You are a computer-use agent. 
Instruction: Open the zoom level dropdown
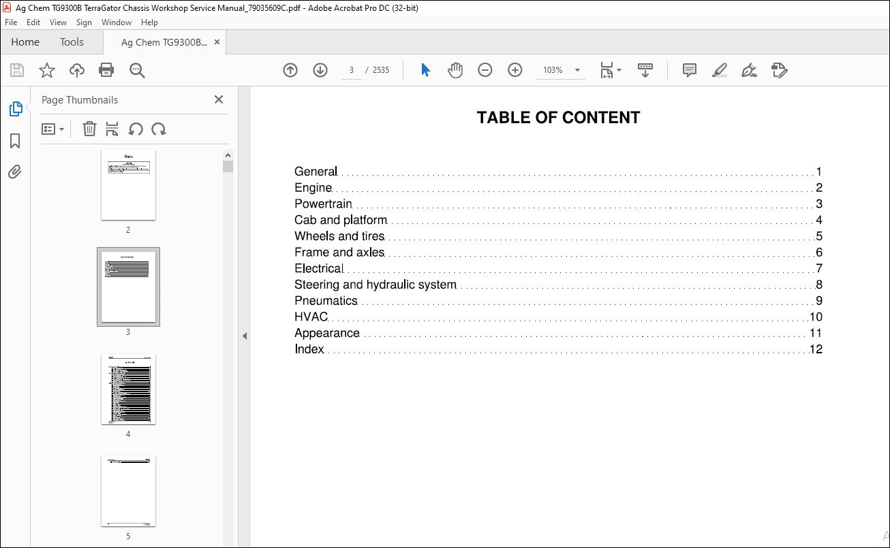coord(578,70)
